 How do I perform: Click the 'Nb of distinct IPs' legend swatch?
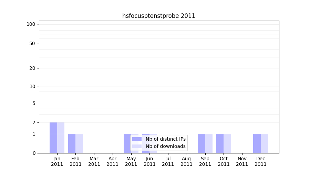pos(137,139)
